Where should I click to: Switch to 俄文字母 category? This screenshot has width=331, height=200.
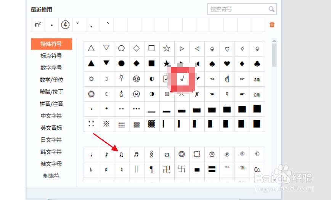pos(51,164)
